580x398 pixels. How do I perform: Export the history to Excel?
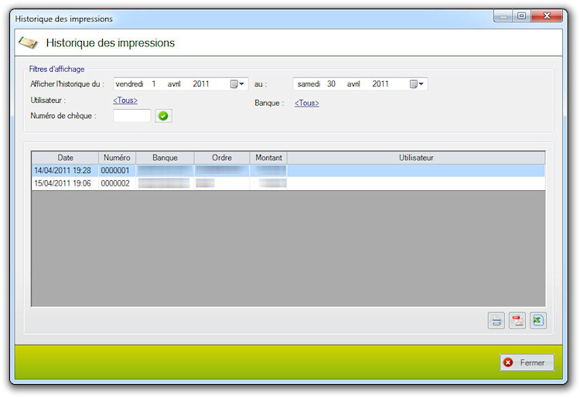[537, 321]
